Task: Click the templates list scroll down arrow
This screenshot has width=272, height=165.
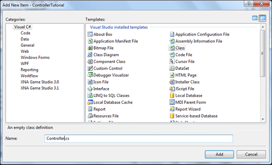Action: pyautogui.click(x=263, y=119)
